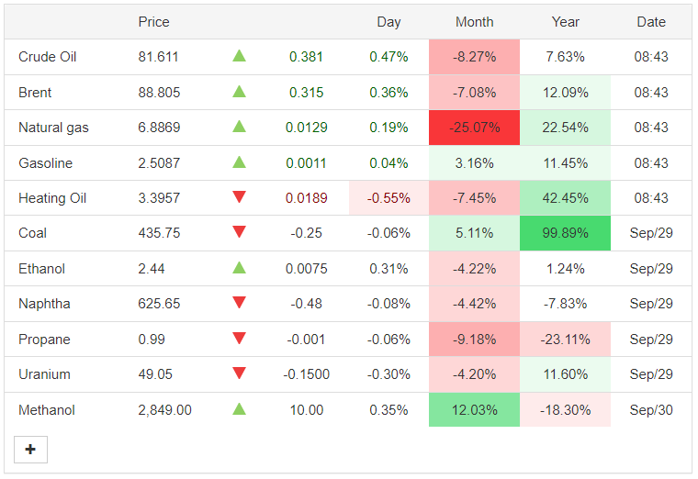Image resolution: width=698 pixels, height=479 pixels.
Task: Click the green up arrow for Brent
Action: 239,92
